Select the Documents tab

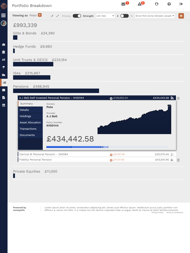coord(30,135)
